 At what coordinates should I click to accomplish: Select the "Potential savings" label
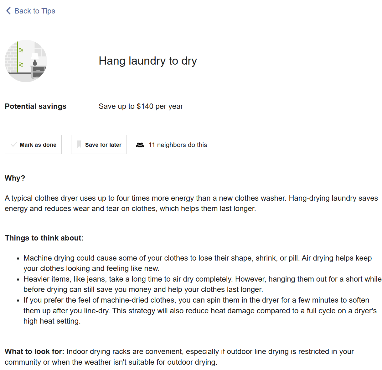(35, 106)
